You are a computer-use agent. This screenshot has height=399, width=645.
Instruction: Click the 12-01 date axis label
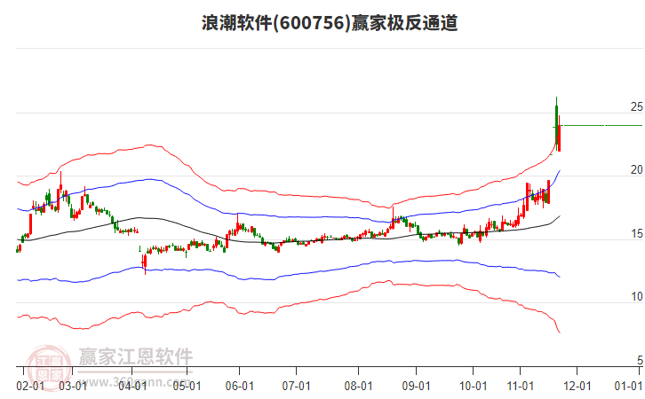tap(577, 387)
